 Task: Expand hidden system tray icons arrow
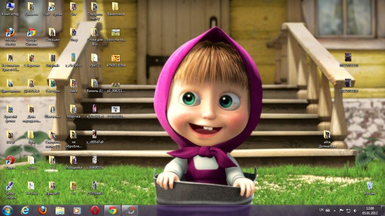point(334,211)
